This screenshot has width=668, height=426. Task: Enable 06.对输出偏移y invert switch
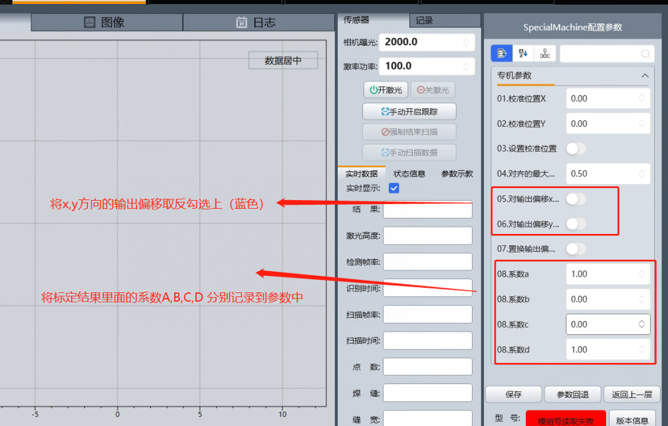pyautogui.click(x=576, y=224)
